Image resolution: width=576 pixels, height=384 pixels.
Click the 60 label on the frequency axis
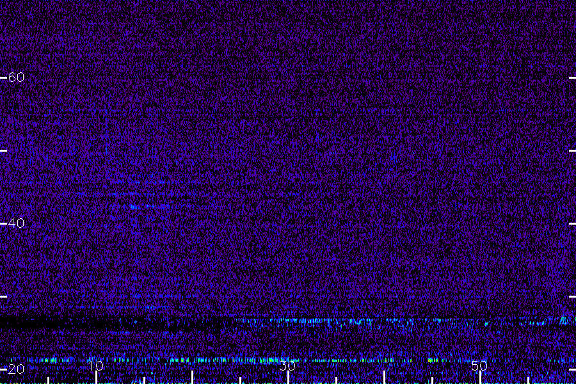pos(16,77)
